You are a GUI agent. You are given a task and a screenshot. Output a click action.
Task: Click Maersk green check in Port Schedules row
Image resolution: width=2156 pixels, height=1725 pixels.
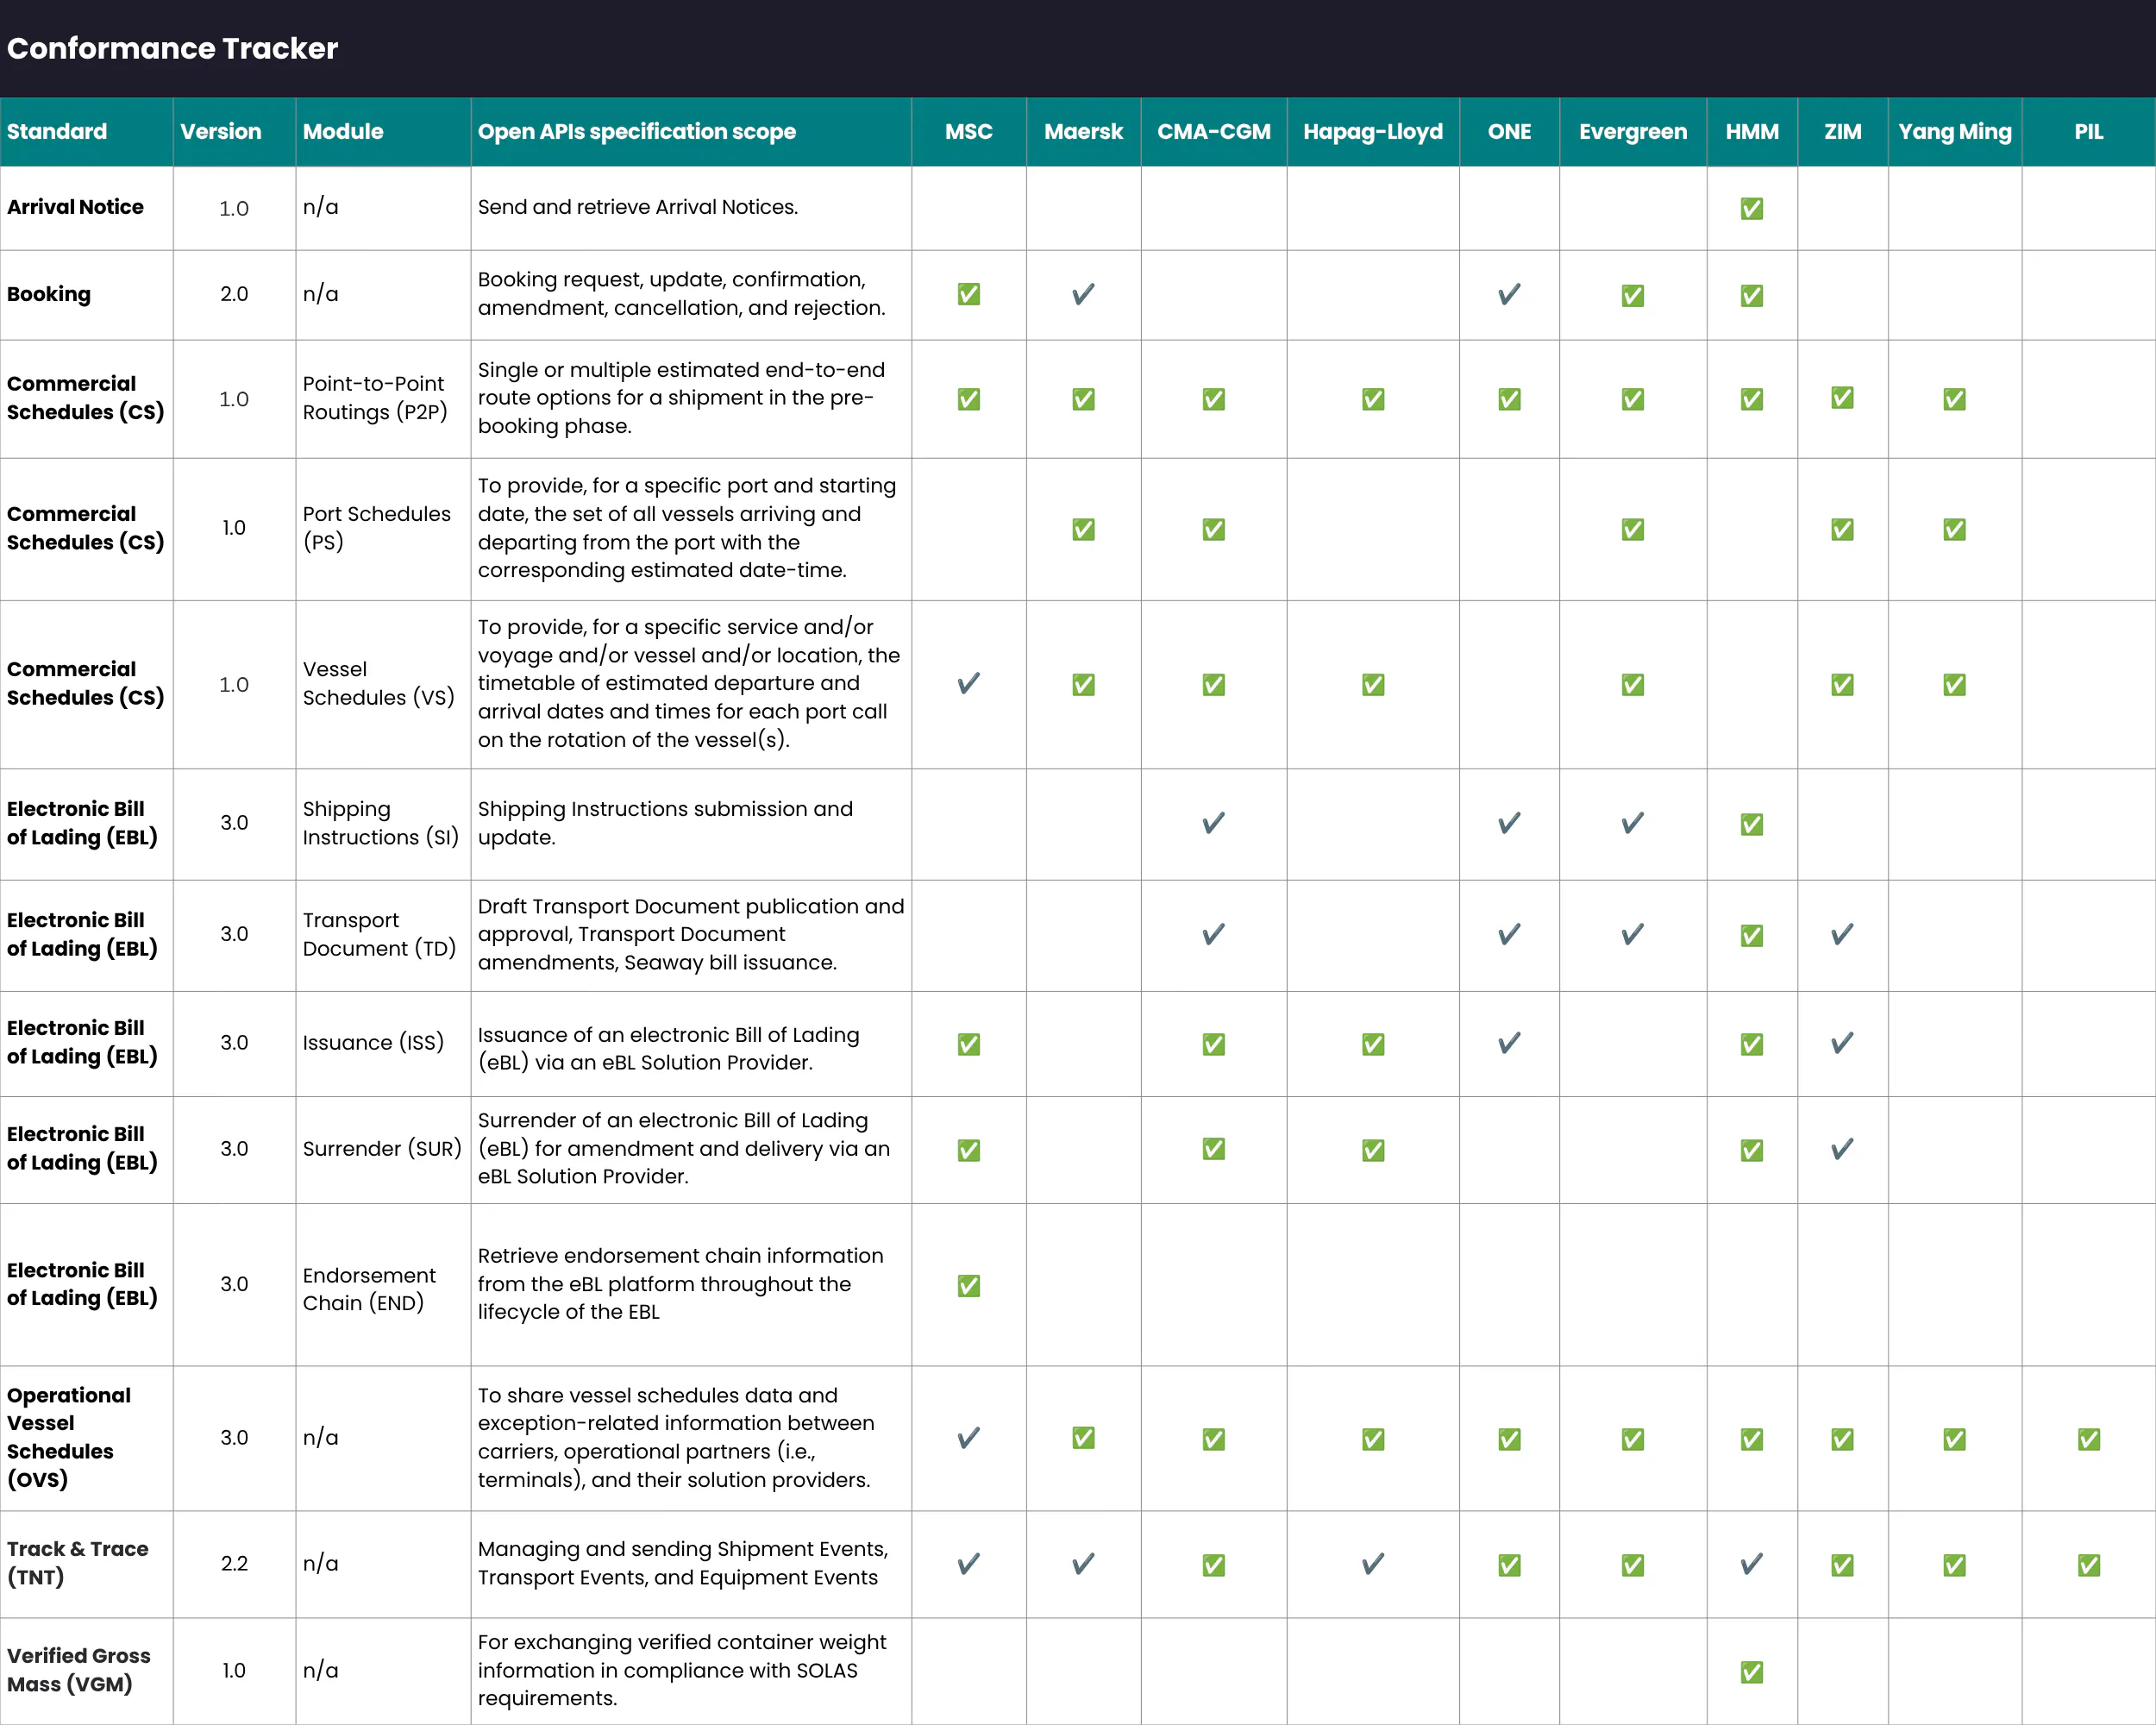click(x=1083, y=529)
